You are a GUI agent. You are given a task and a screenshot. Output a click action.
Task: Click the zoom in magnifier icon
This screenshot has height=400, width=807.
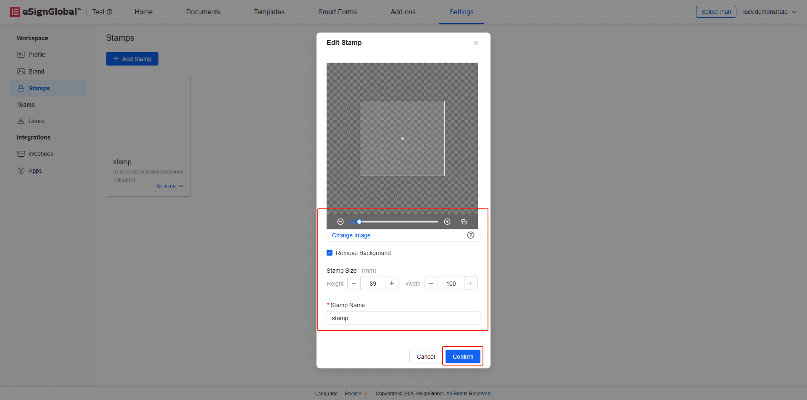tap(447, 222)
